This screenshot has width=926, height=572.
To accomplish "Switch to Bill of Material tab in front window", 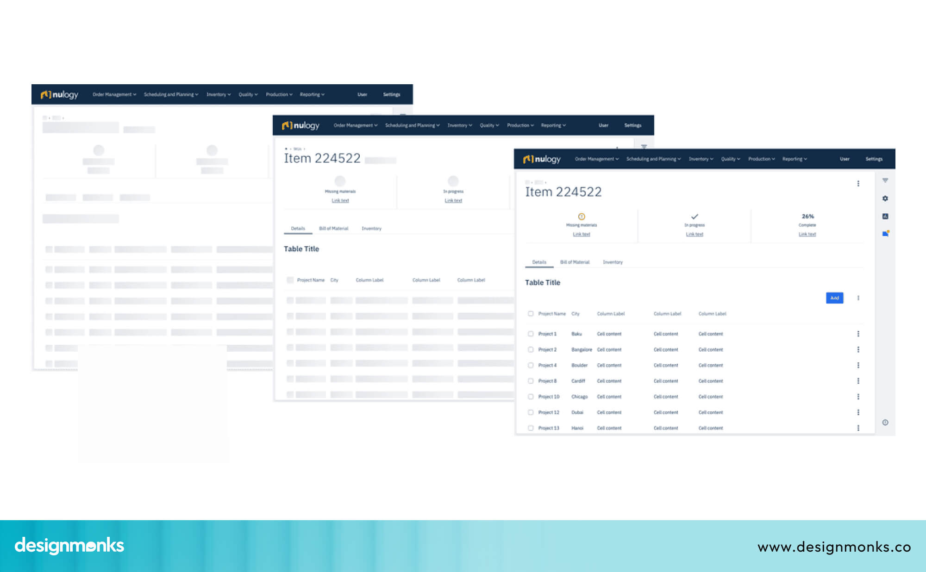I will pyautogui.click(x=575, y=262).
